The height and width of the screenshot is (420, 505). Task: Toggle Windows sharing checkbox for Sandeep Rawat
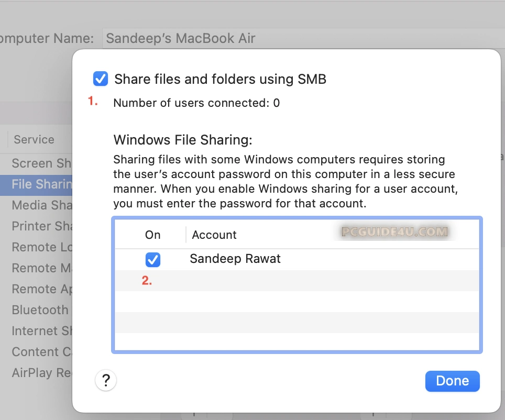point(153,259)
